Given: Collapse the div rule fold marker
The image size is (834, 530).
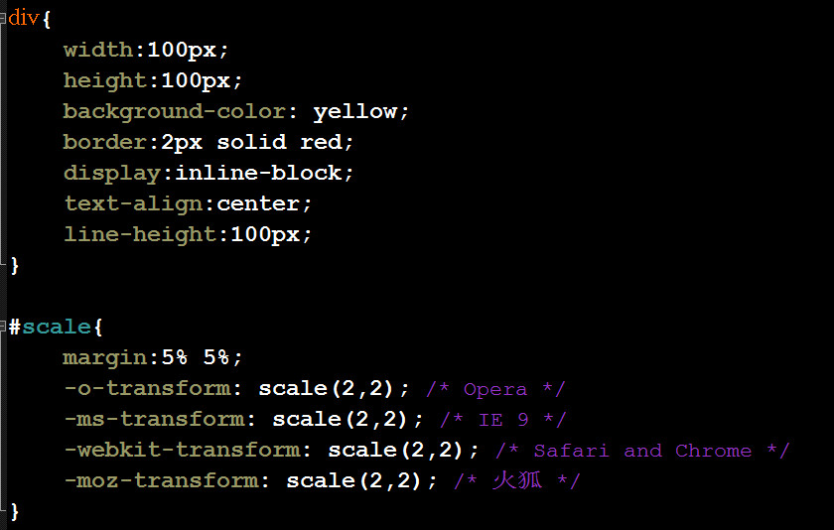Looking at the screenshot, I should [x=4, y=19].
